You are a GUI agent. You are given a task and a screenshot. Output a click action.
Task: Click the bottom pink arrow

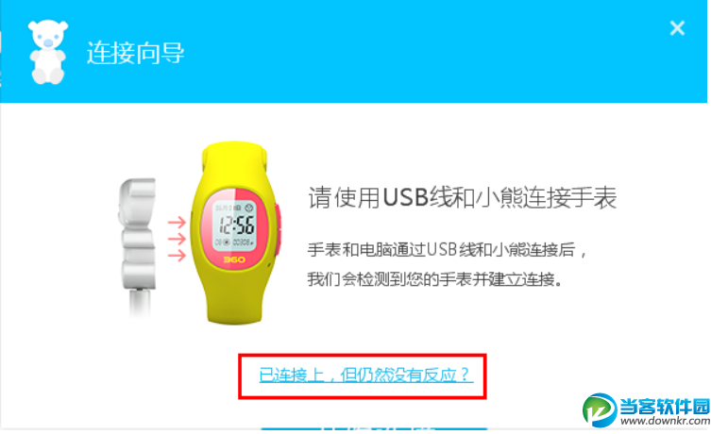coord(177,256)
